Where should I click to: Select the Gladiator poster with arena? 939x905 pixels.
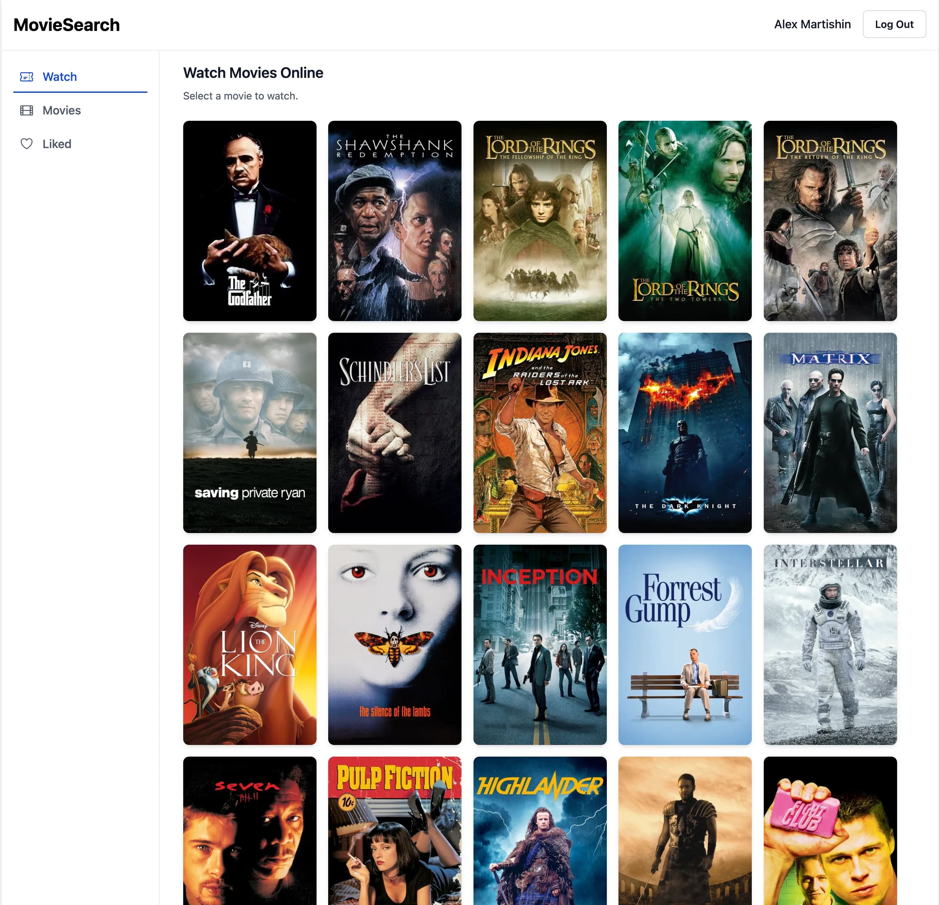pos(685,831)
